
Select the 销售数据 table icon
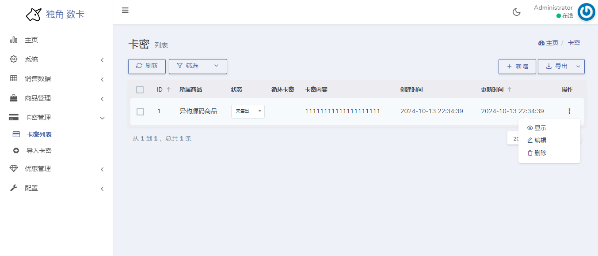[13, 78]
